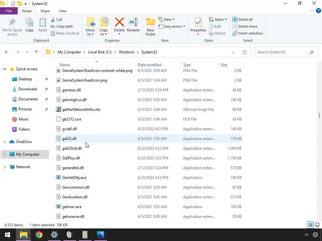
Task: Select Downloads in Quick access
Action: click(28, 89)
